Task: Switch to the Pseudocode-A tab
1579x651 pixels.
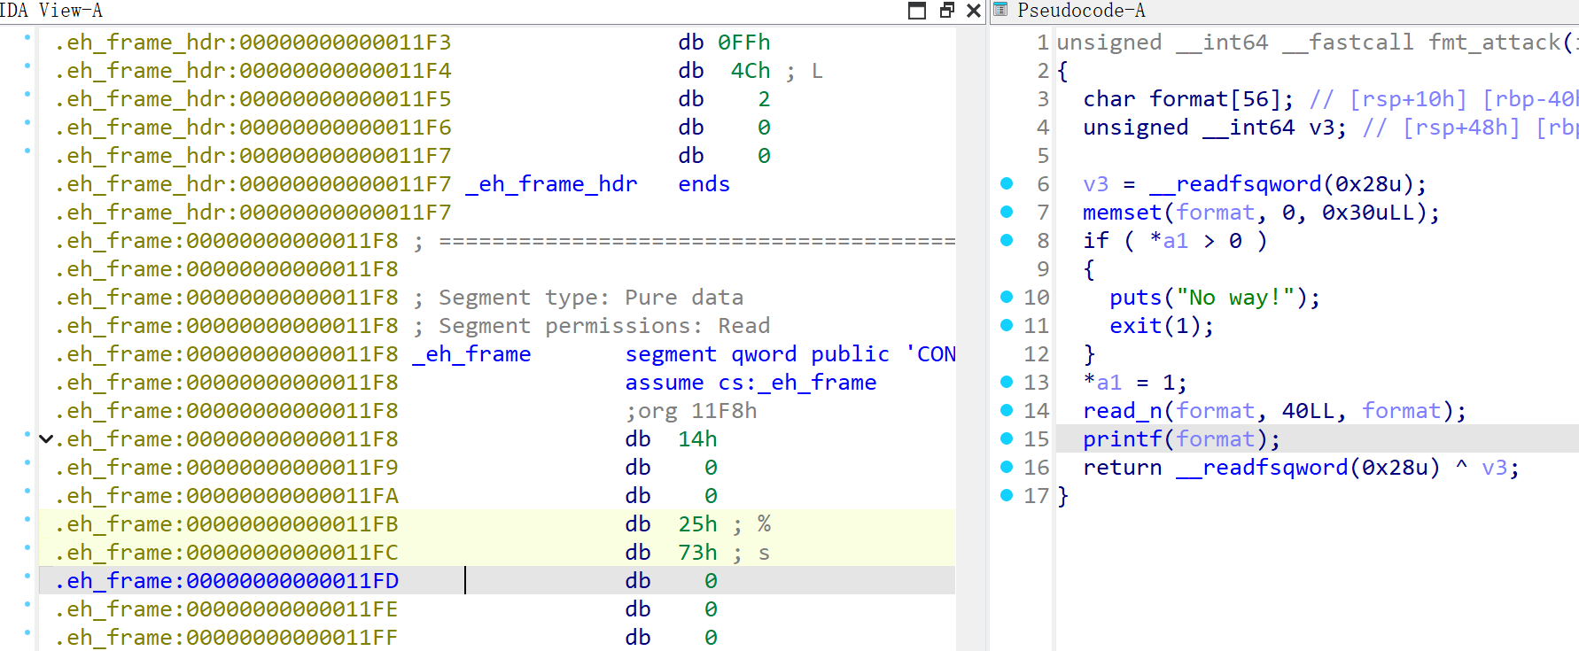Action: click(1080, 11)
